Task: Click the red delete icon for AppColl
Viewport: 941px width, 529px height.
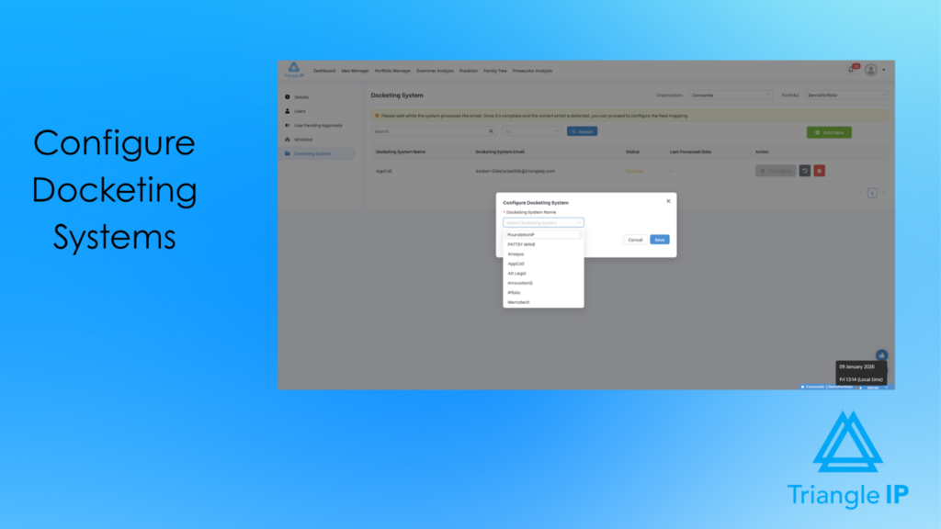Action: (x=819, y=171)
